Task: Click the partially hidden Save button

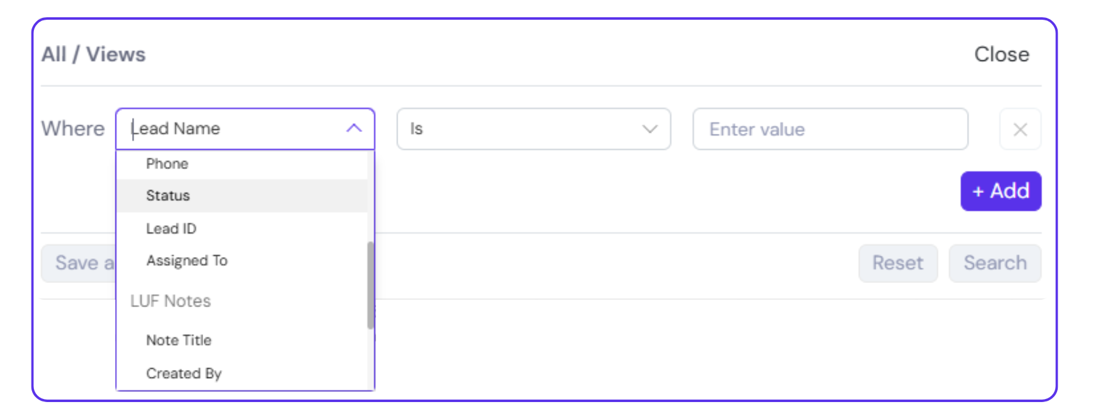Action: (78, 263)
